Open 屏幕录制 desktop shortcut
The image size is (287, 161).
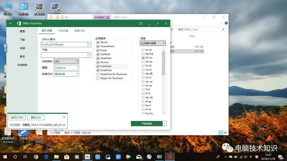click(x=39, y=9)
